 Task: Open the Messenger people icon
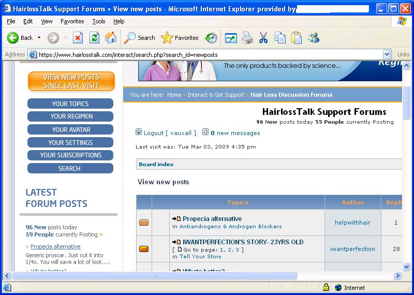[314, 38]
